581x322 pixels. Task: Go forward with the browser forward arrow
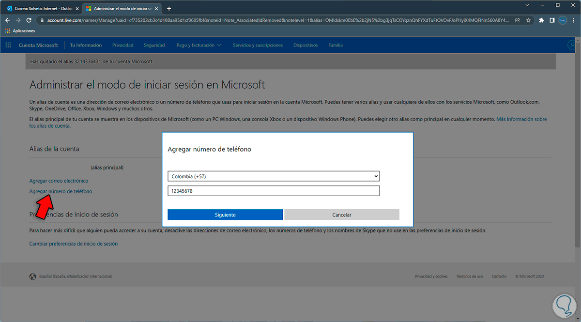coord(18,20)
